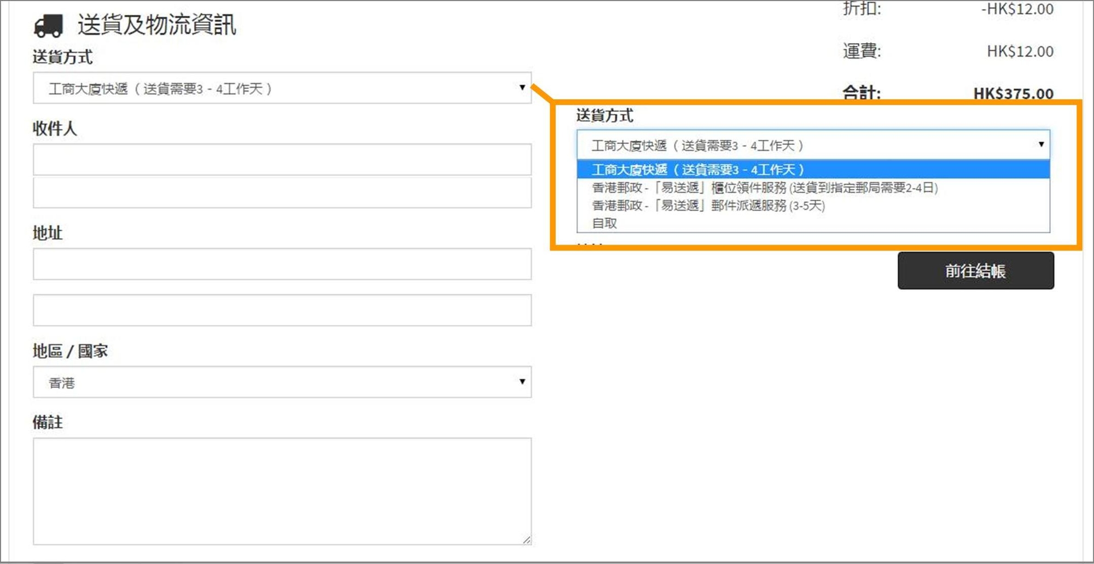The width and height of the screenshot is (1094, 564).
Task: Click the HK$375.00 total amount
Action: [x=1013, y=94]
